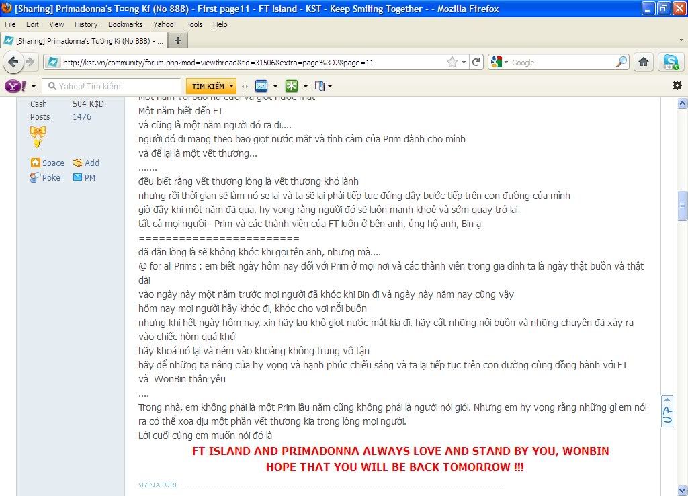
Task: Click the Yahoo! logo on the toolbar
Action: coord(15,86)
